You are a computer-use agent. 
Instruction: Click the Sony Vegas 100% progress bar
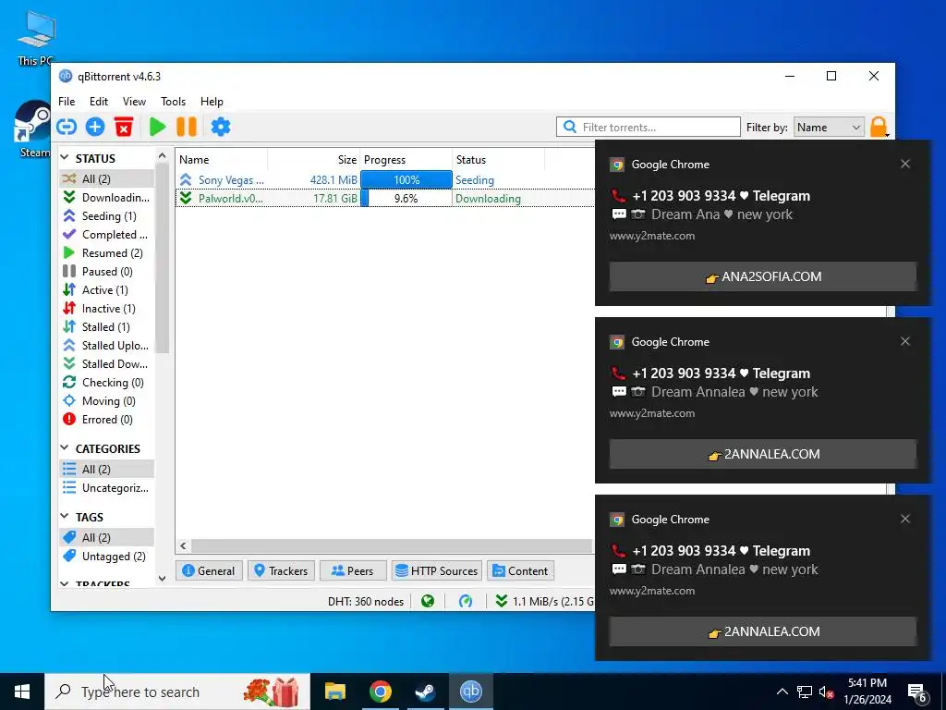tap(406, 180)
